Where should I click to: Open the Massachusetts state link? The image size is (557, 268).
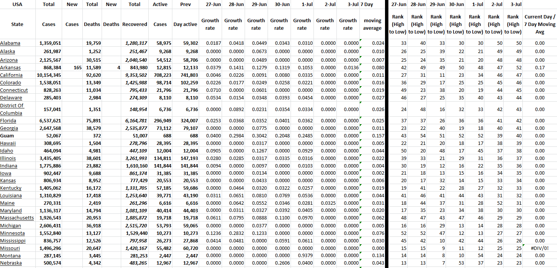(17, 218)
